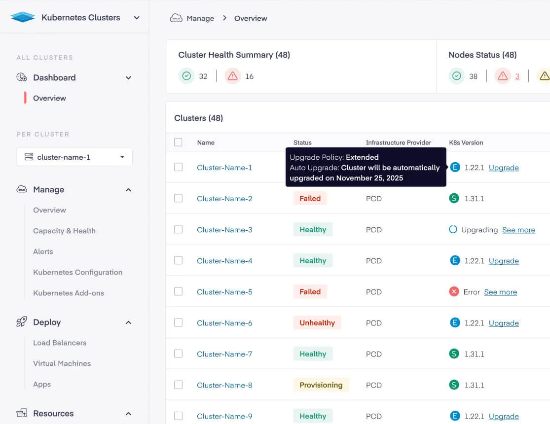The width and height of the screenshot is (550, 424).
Task: Open the cluster-name-1 dropdown selector
Action: (74, 157)
